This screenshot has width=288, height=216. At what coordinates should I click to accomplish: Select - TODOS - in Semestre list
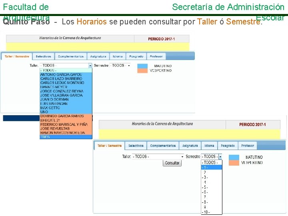point(212,162)
